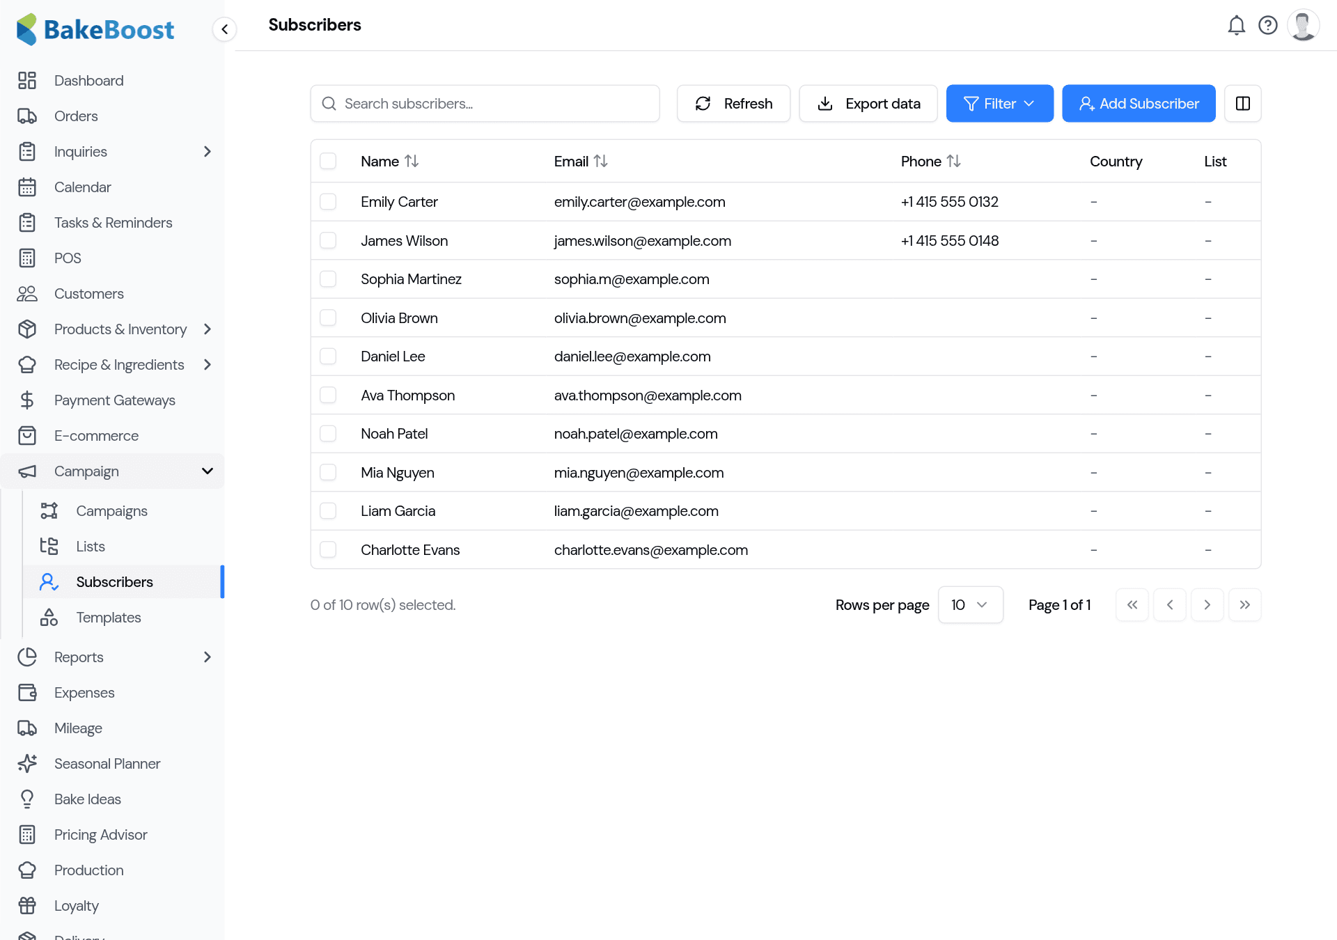Collapse the sidebar with the arrow button
Image resolution: width=1337 pixels, height=940 pixels.
[224, 29]
